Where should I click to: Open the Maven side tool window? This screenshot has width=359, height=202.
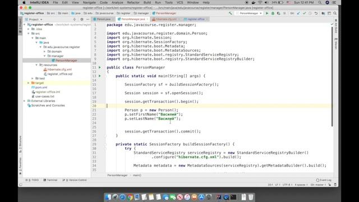[x=336, y=44]
